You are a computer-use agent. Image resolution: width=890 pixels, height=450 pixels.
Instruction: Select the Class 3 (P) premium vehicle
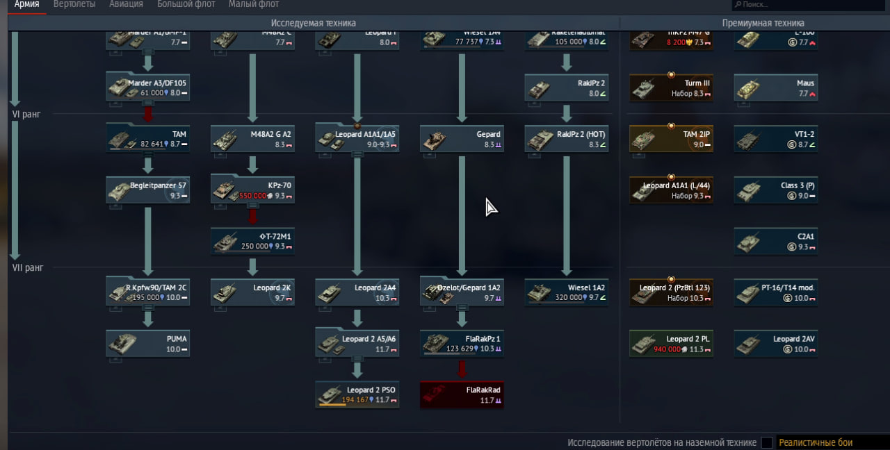point(776,189)
